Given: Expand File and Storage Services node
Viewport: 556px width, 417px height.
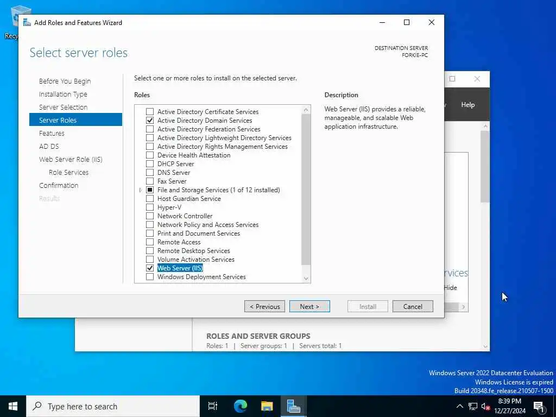Looking at the screenshot, I should pyautogui.click(x=141, y=190).
